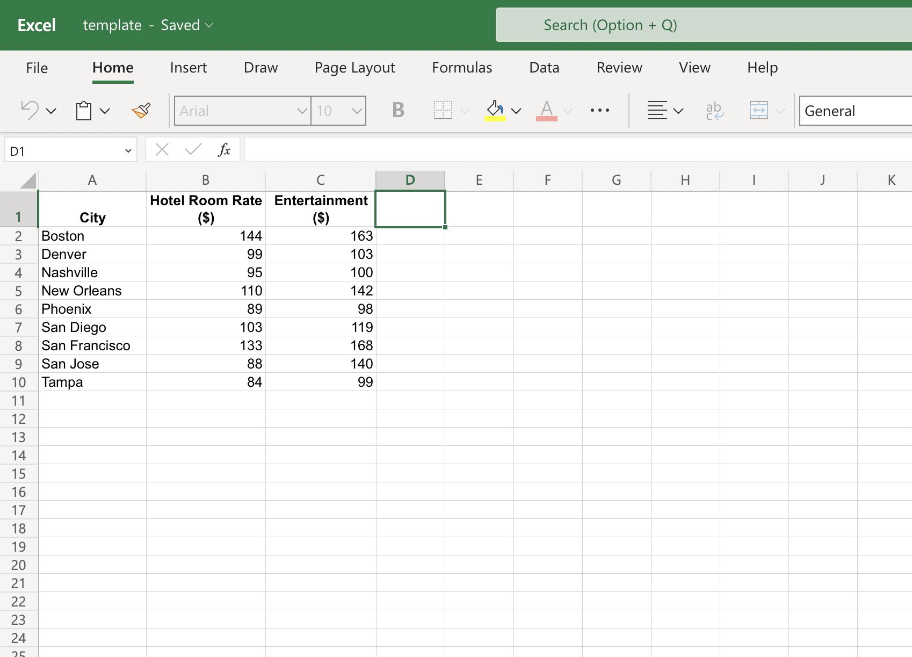Select row 10 header
912x657 pixels.
click(x=18, y=382)
